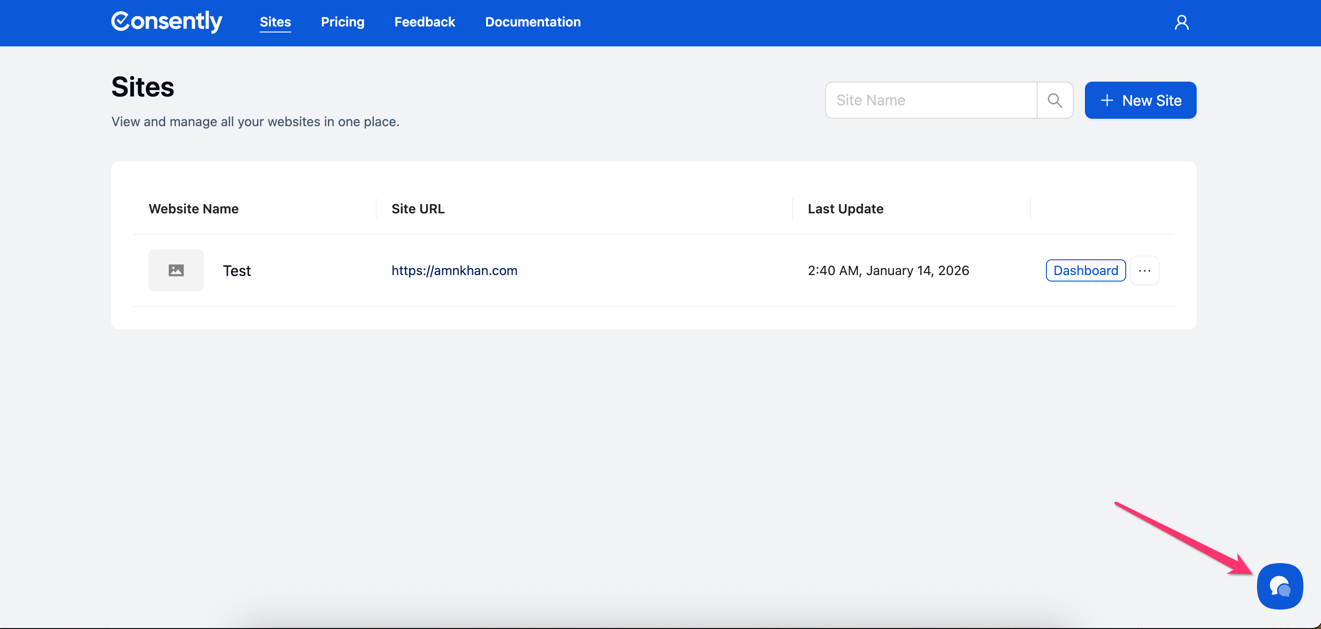1321x629 pixels.
Task: Open the Feedback page
Action: click(x=424, y=22)
